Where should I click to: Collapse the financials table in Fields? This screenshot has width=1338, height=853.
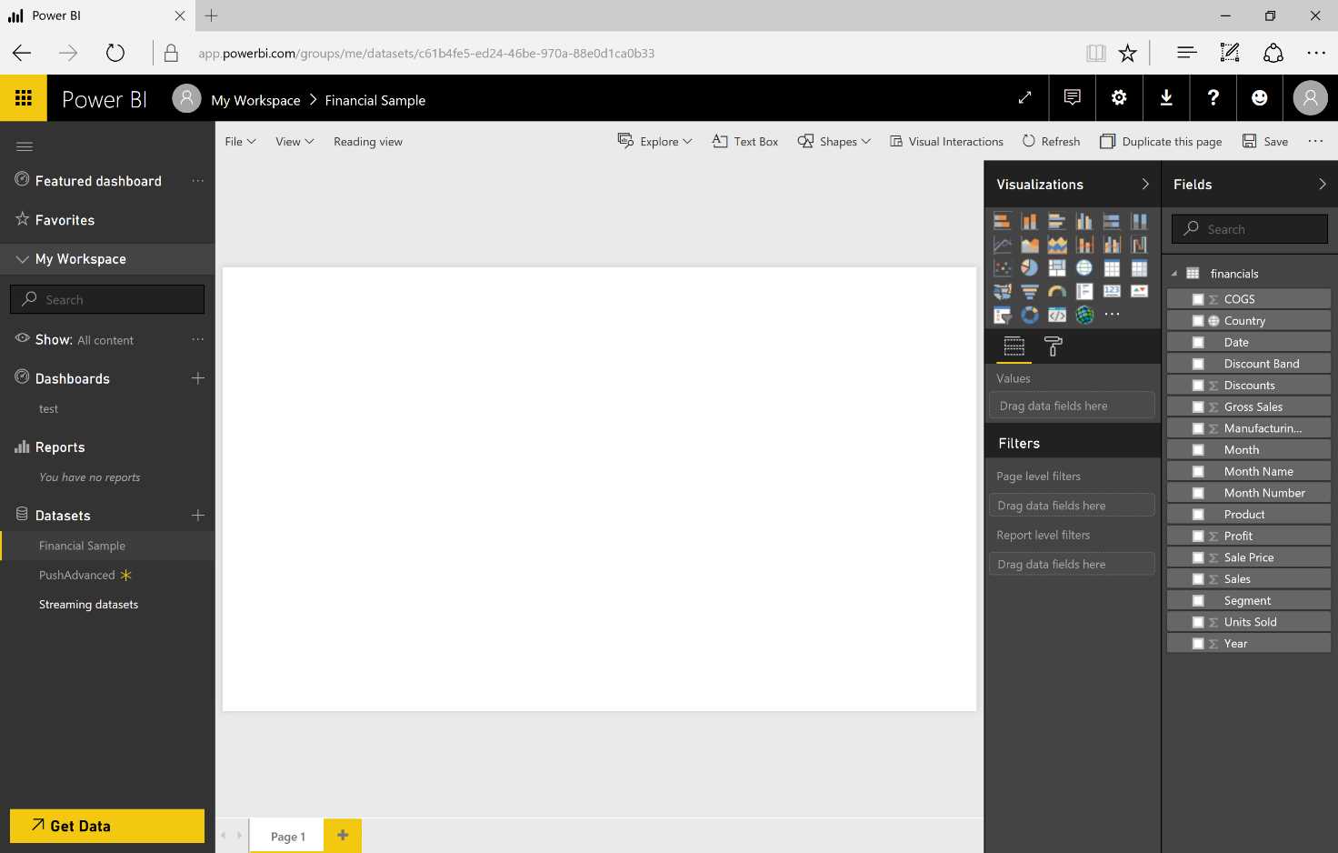click(1173, 273)
